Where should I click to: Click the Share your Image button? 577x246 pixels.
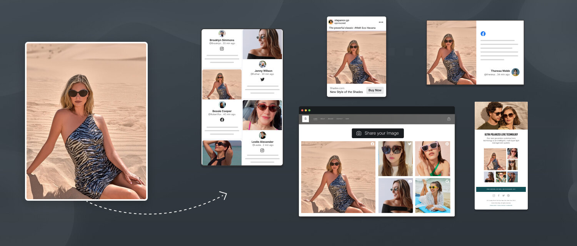(x=378, y=133)
